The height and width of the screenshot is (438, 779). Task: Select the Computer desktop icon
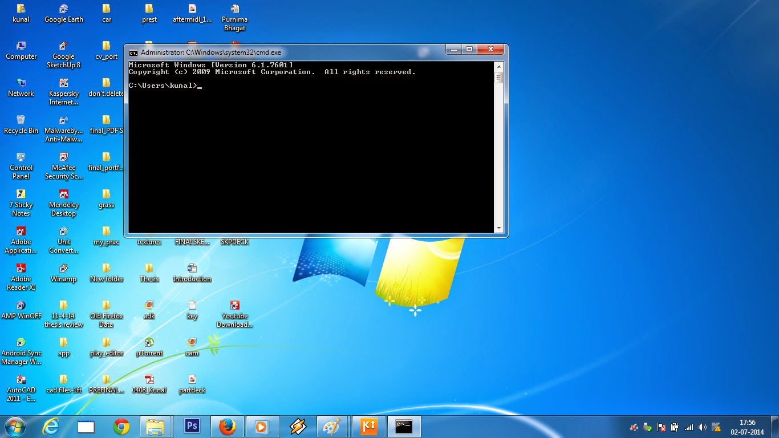[x=21, y=51]
